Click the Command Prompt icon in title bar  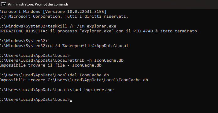coord(3,4)
